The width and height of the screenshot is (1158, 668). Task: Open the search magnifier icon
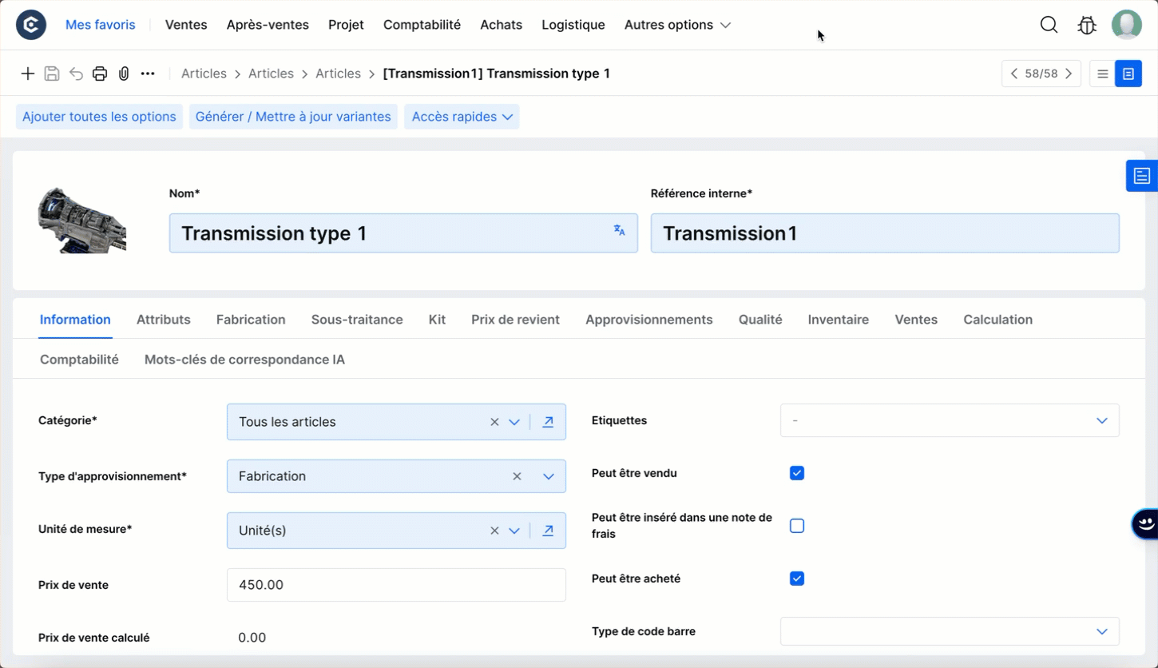click(x=1049, y=25)
